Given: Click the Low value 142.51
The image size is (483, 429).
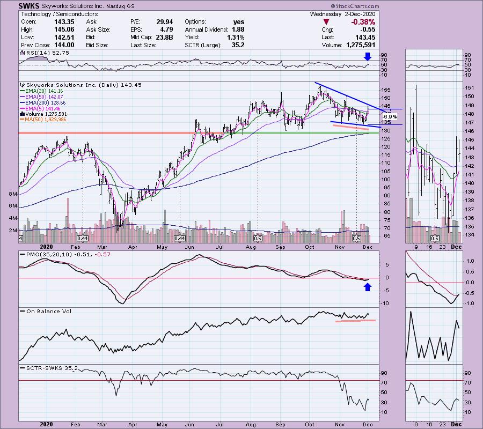Looking at the screenshot, I should point(64,37).
